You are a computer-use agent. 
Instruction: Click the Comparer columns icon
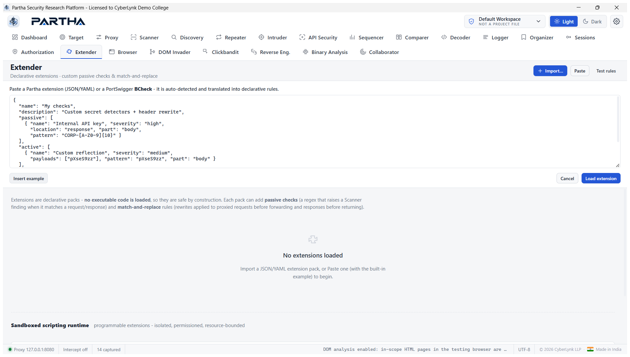[399, 37]
